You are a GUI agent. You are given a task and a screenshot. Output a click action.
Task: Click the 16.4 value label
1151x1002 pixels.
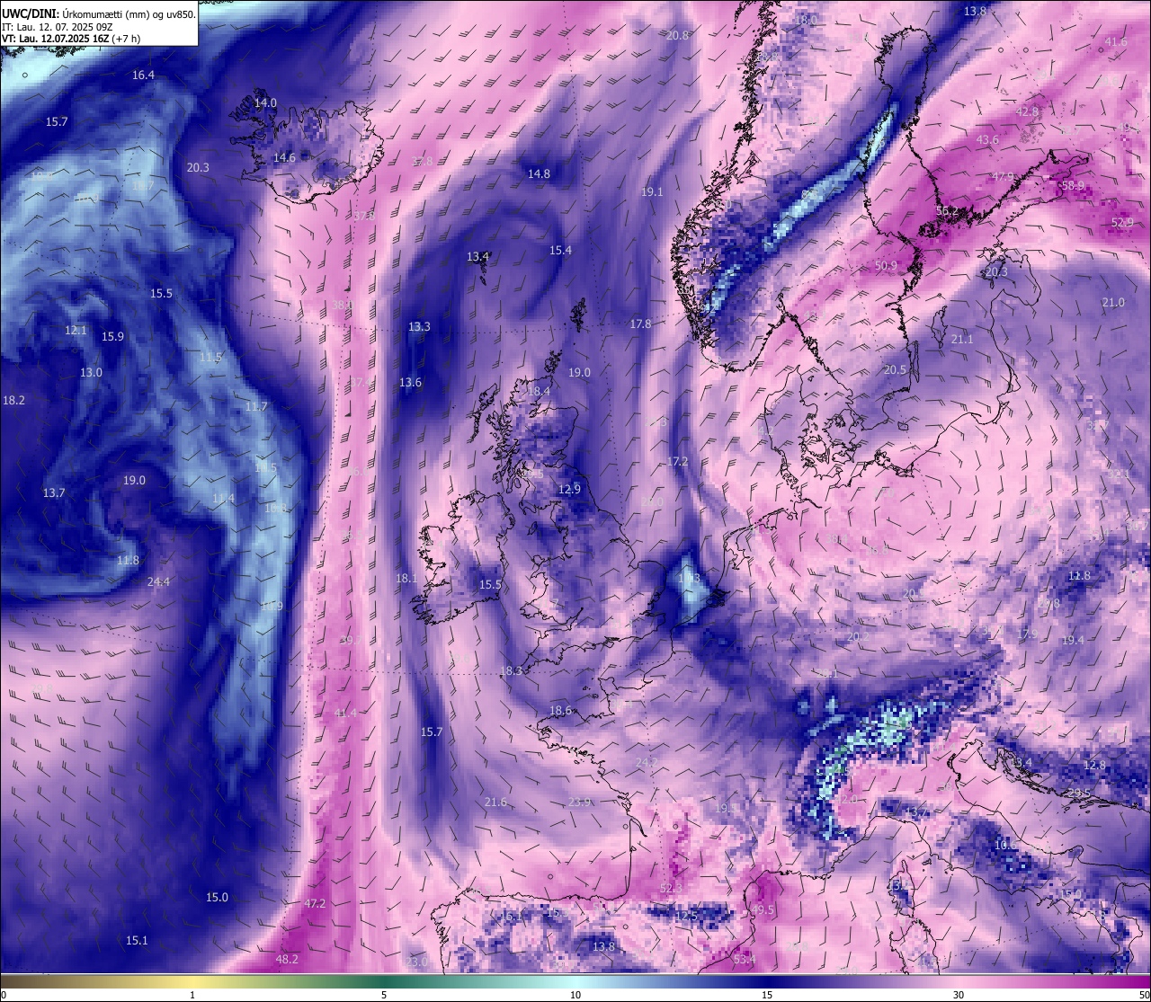point(144,75)
